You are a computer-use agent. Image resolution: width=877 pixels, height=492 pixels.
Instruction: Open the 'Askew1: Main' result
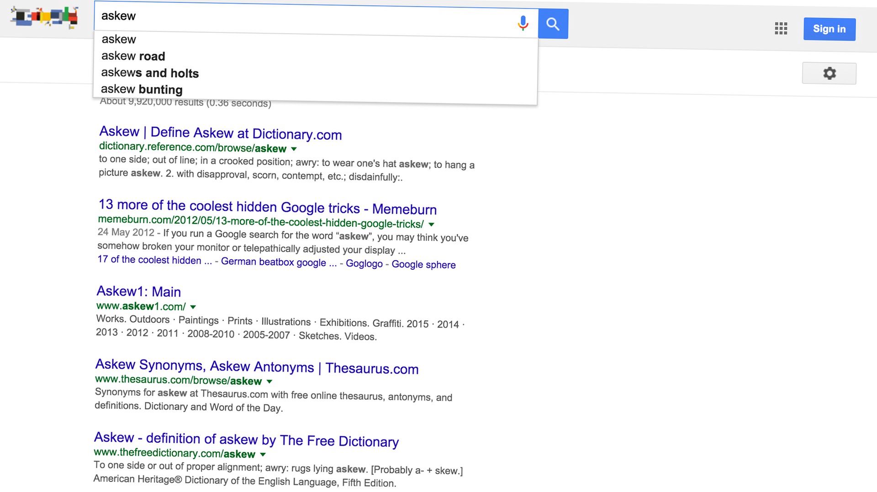point(138,292)
